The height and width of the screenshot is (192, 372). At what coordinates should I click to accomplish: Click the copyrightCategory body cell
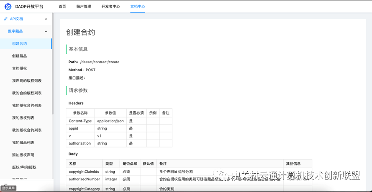pos(84,189)
